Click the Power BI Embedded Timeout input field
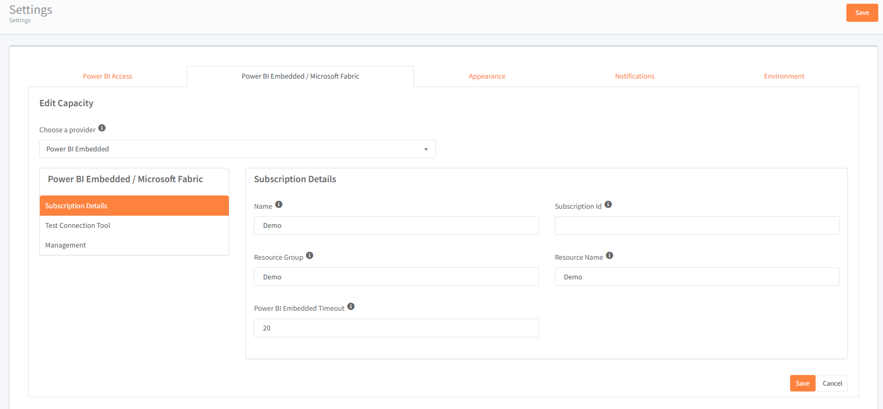This screenshot has width=883, height=409. coord(396,328)
